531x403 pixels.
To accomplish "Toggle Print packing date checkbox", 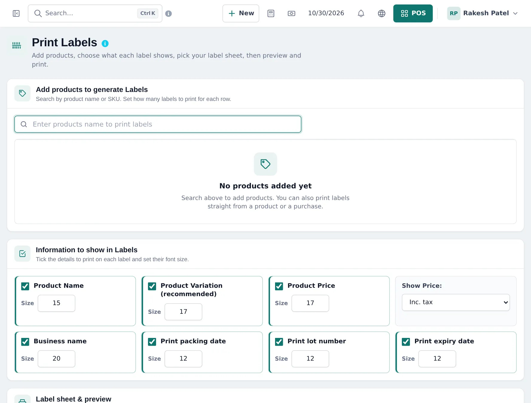I will pyautogui.click(x=152, y=342).
